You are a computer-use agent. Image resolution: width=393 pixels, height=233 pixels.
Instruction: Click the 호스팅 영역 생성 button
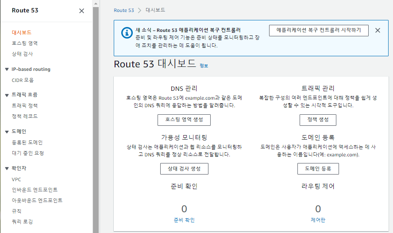tap(184, 120)
